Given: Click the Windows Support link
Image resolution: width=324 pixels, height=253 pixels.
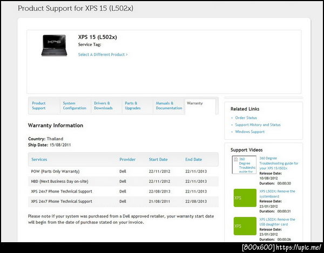Looking at the screenshot, I should [x=249, y=132].
